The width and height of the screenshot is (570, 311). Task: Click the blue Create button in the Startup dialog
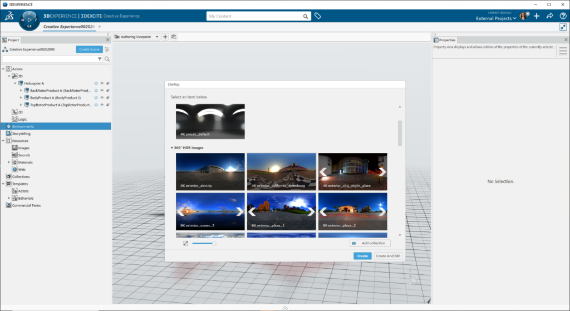362,256
